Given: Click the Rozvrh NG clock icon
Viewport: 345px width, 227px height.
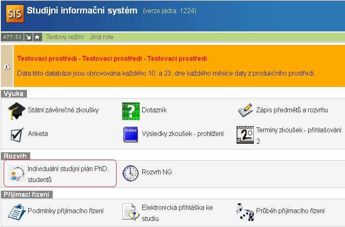Looking at the screenshot, I should pyautogui.click(x=130, y=173).
